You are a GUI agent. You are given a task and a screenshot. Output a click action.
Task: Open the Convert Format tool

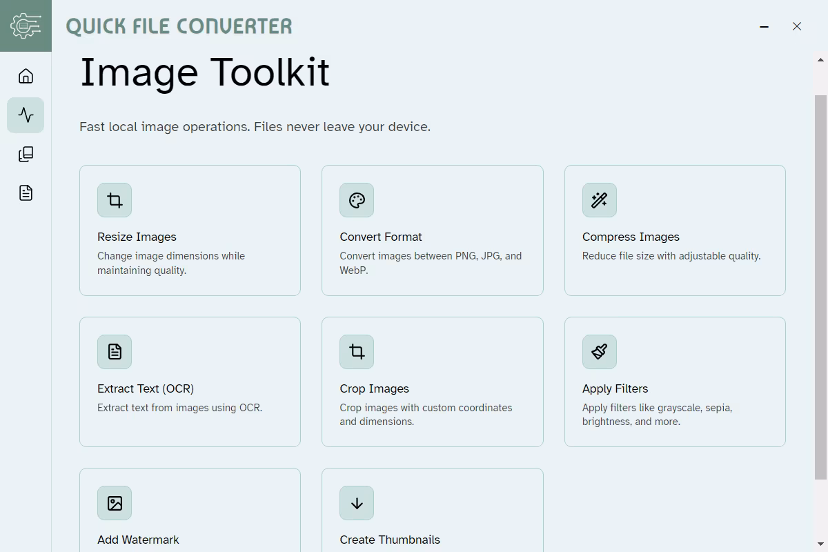[x=432, y=230]
